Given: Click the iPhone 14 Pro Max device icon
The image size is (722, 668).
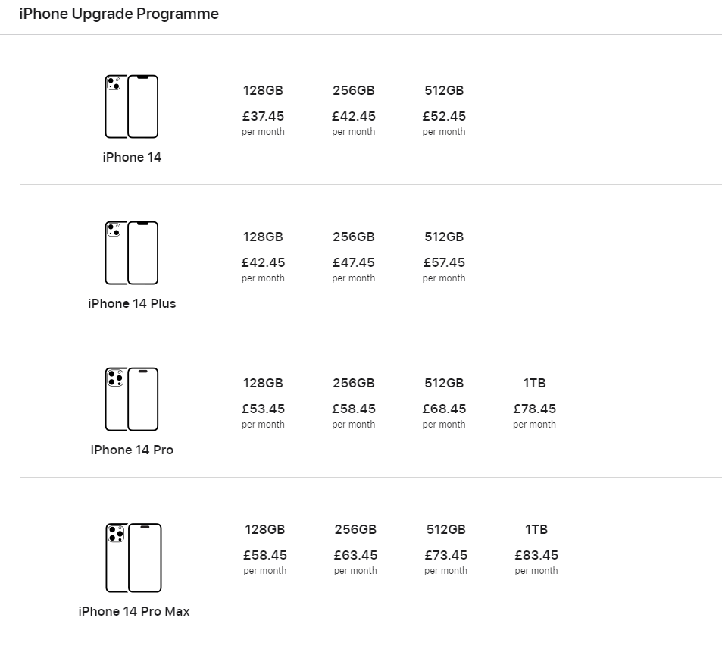Looking at the screenshot, I should [133, 557].
